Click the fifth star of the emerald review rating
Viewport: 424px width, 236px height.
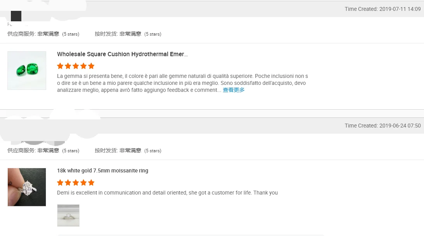(91, 66)
